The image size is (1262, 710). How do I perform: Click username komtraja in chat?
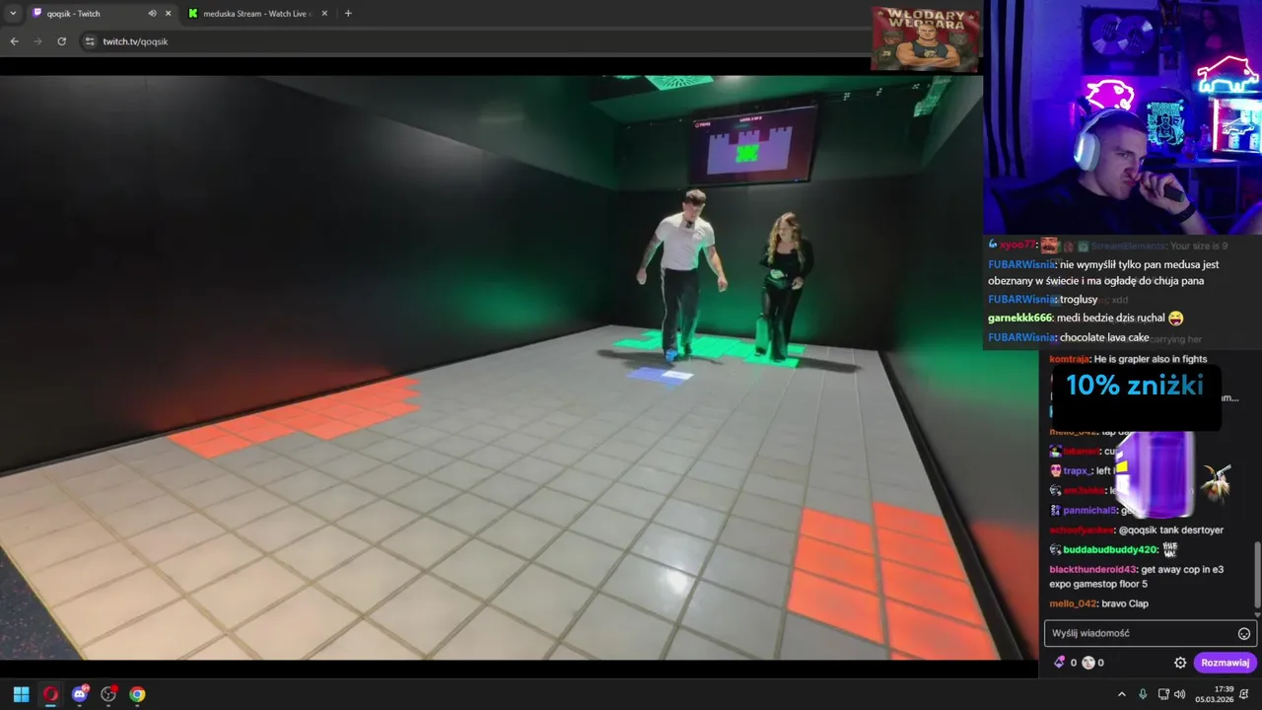pos(1069,359)
